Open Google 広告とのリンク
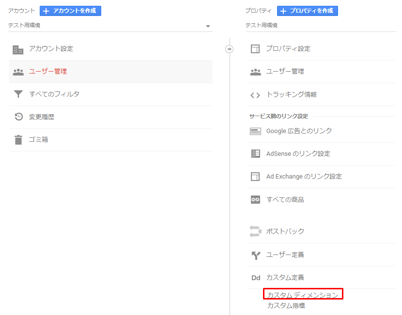Image resolution: width=402 pixels, height=315 pixels. tap(321, 132)
